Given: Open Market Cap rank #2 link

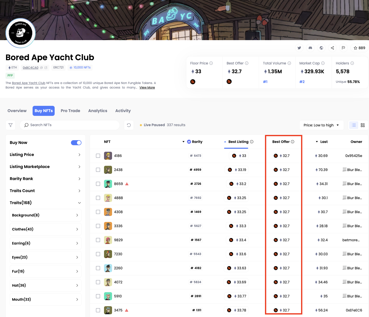Looking at the screenshot, I should pos(302,82).
